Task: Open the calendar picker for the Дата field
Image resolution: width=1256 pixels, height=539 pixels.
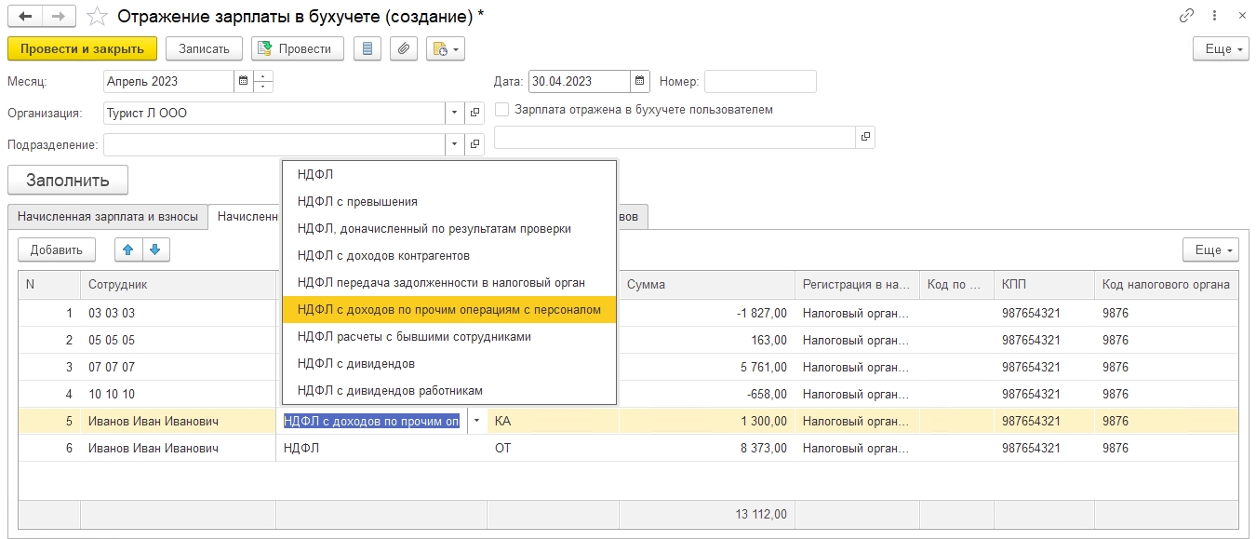Action: [x=640, y=81]
